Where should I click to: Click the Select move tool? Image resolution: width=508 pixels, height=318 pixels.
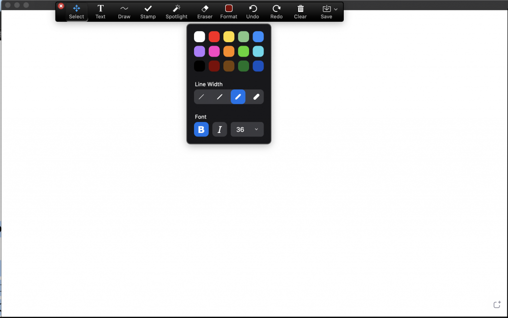(x=76, y=11)
